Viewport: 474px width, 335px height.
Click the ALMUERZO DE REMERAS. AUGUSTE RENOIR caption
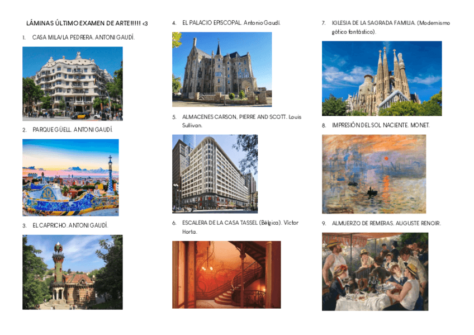[x=386, y=224]
